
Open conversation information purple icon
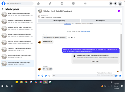click(119, 11)
